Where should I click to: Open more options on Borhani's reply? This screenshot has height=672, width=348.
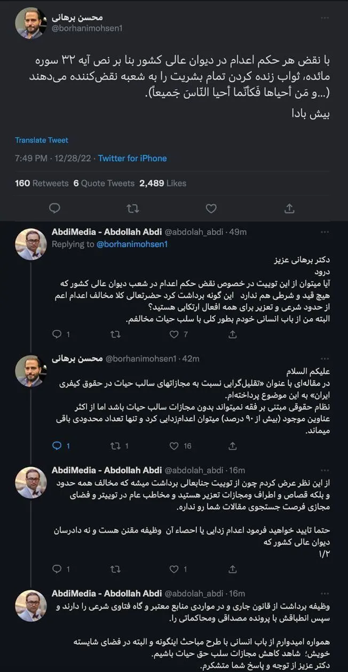(x=325, y=359)
